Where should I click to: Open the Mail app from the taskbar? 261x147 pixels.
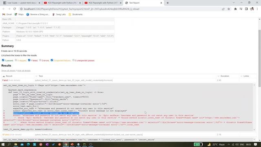point(22,144)
